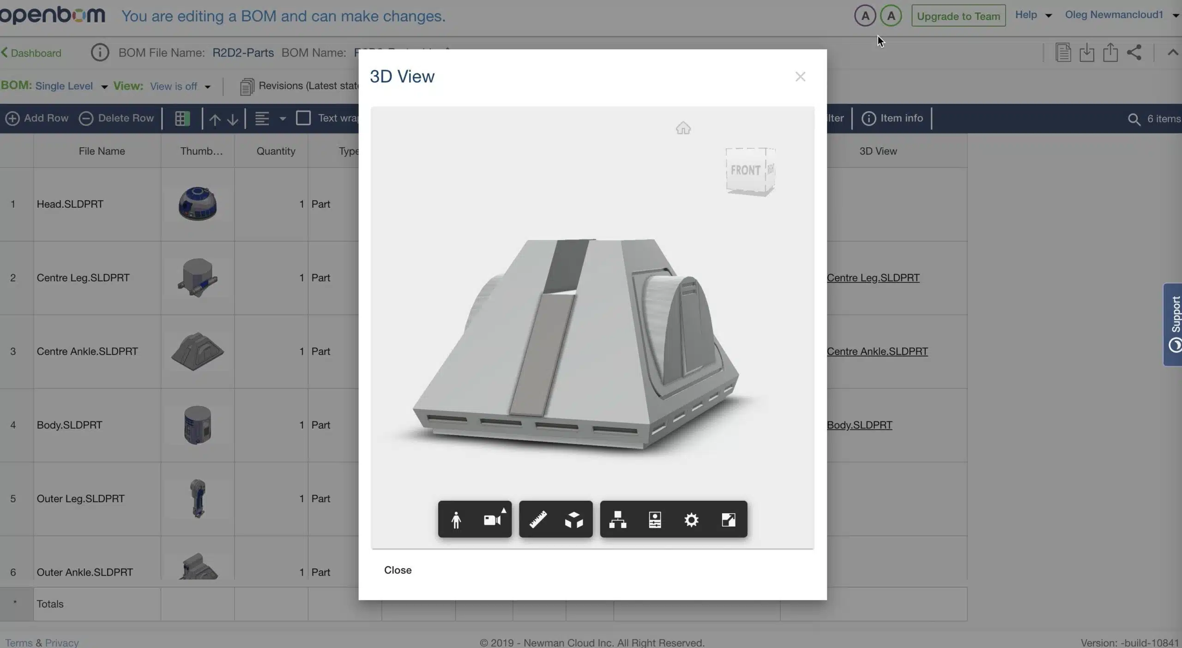Select the first-person walk tool in viewer
Viewport: 1182px width, 648px height.
456,520
